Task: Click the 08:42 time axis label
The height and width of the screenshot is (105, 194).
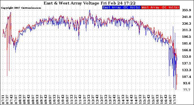Action: pyautogui.click(x=29, y=99)
